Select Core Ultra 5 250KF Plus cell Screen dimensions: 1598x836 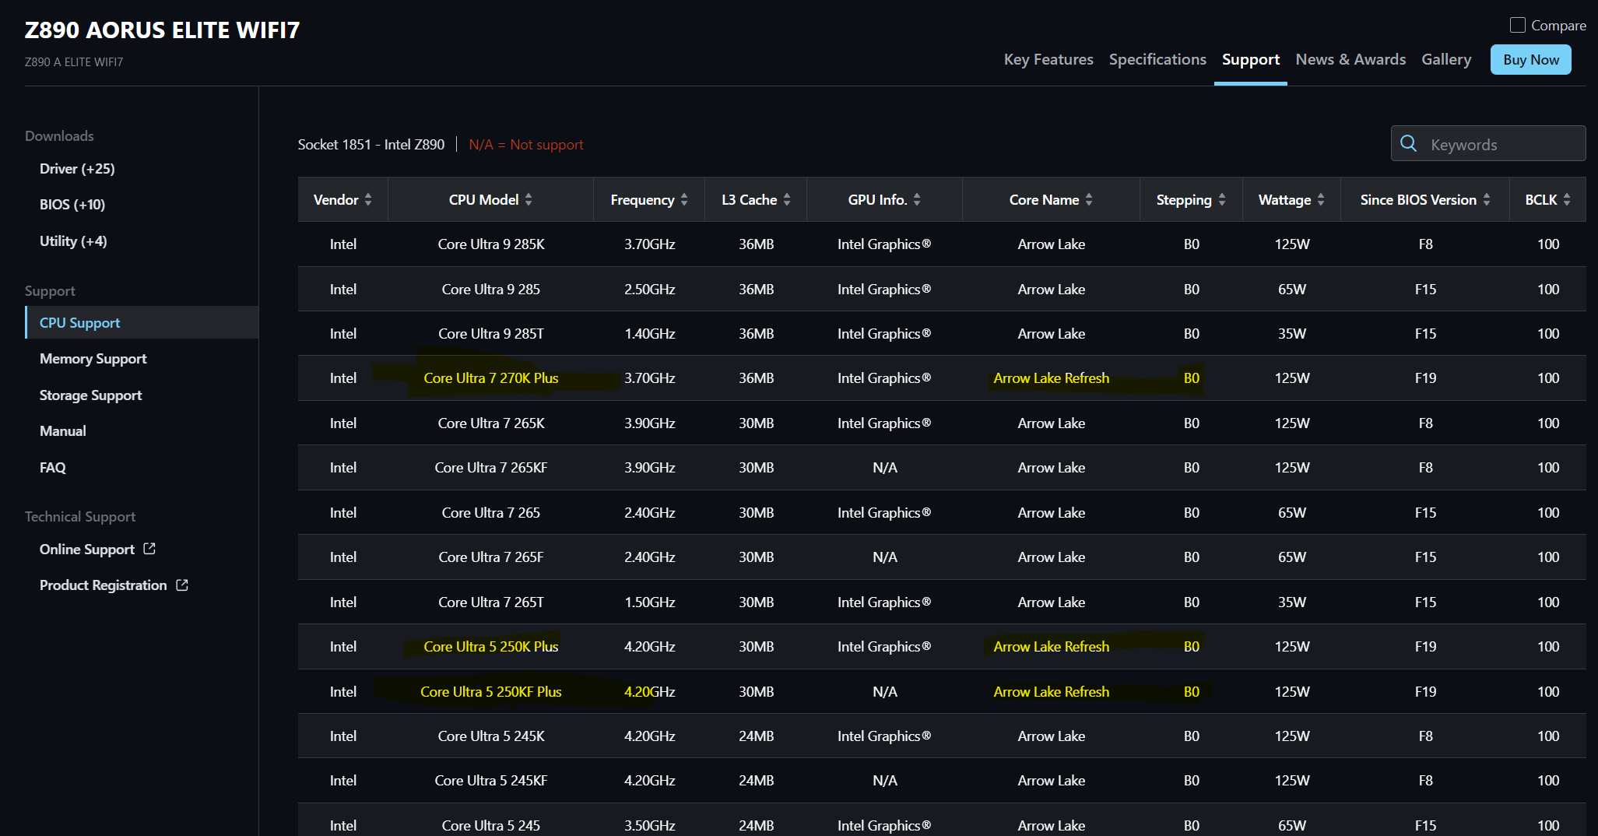click(x=491, y=691)
